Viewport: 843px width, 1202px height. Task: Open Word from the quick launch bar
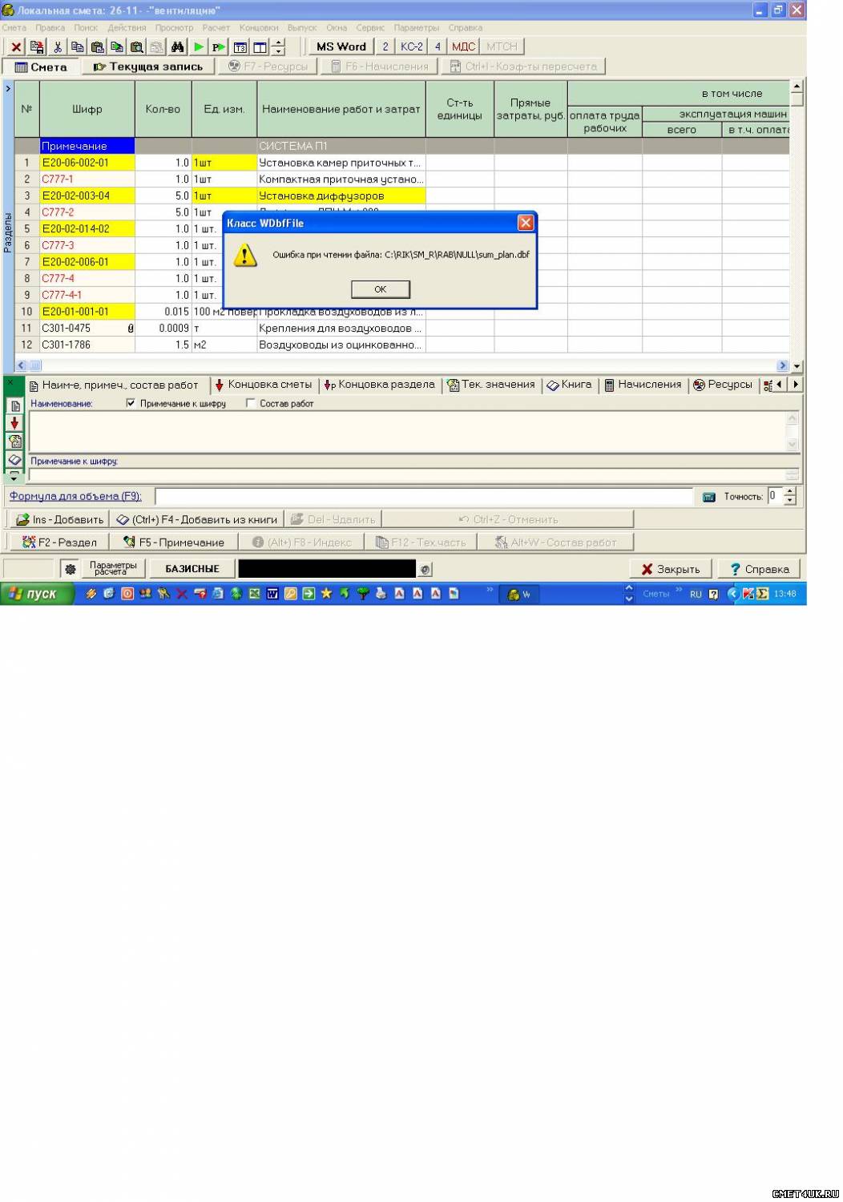click(x=272, y=594)
